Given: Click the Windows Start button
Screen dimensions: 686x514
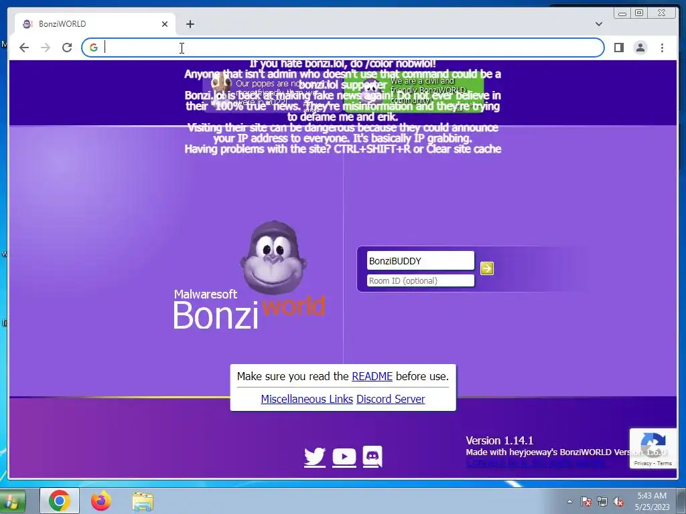Looking at the screenshot, I should pos(11,501).
